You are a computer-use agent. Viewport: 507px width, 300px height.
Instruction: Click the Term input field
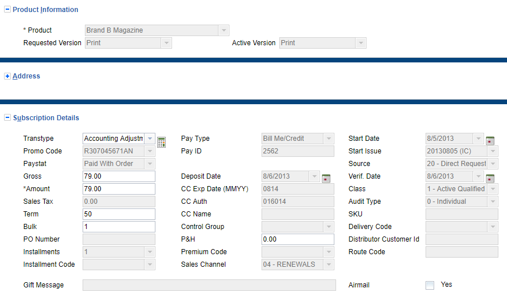pos(119,214)
